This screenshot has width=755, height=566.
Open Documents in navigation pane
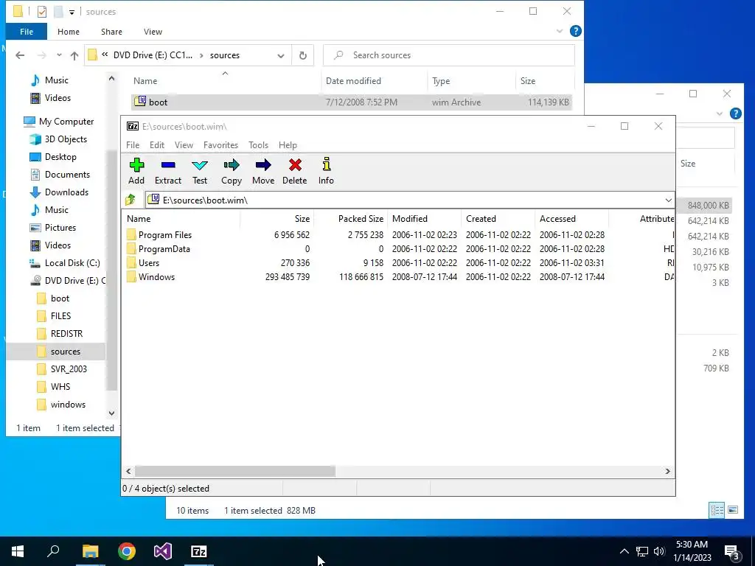coord(60,175)
